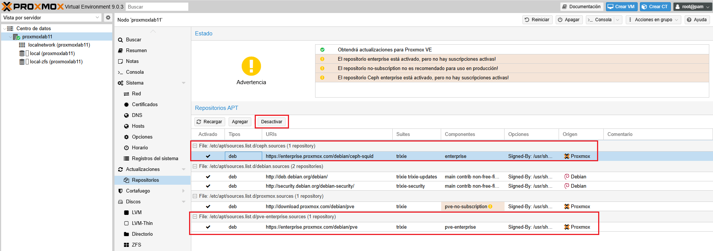The height and width of the screenshot is (251, 713).
Task: Collapse the Centro de datos tree node
Action: (x=4, y=29)
